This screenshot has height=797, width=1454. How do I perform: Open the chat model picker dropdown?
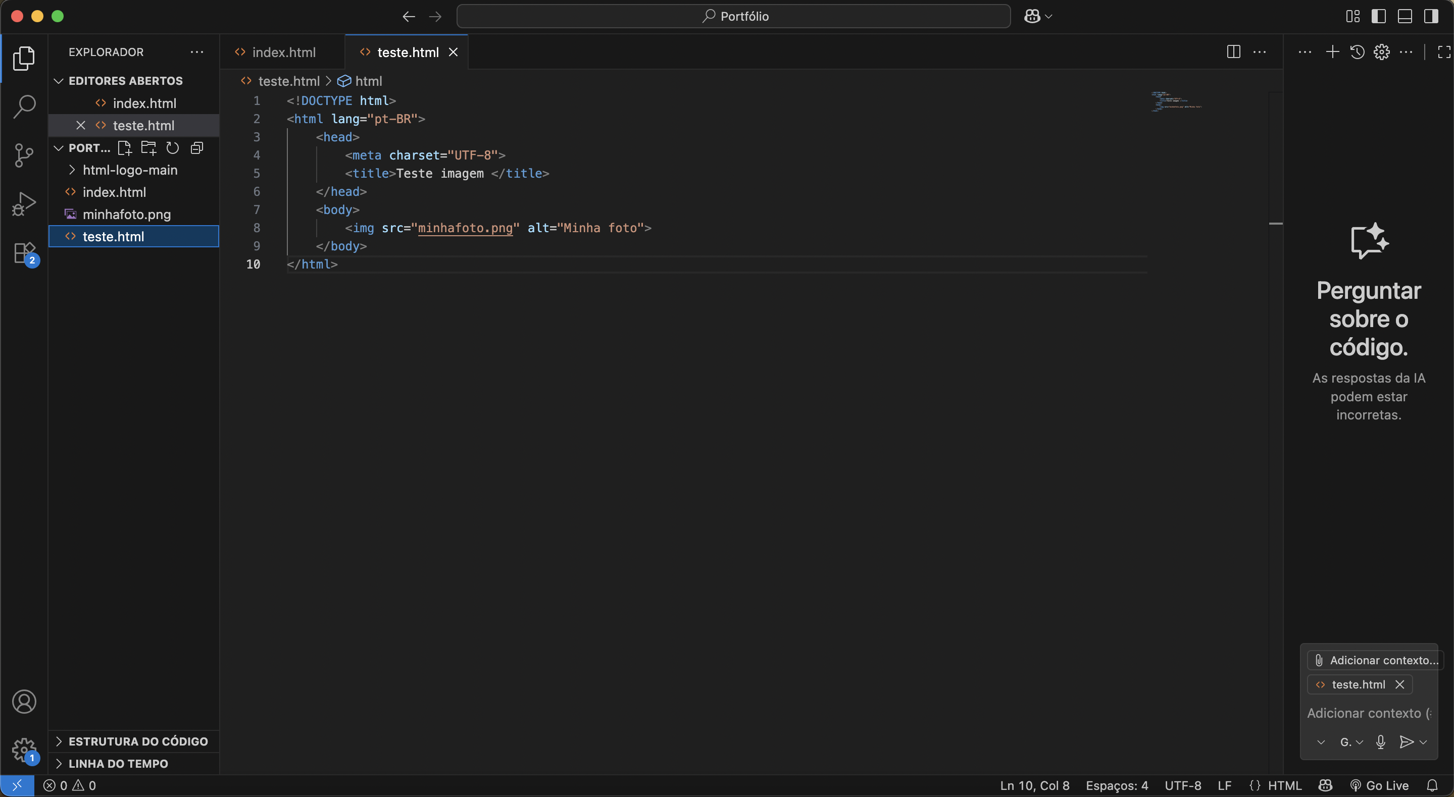[x=1351, y=742]
